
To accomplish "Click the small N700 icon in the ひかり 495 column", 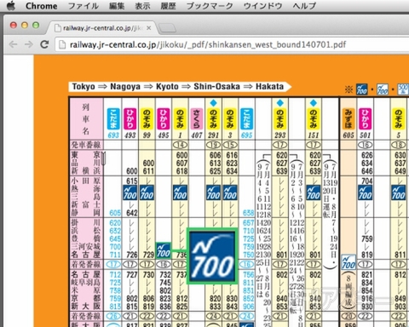I will [x=164, y=250].
